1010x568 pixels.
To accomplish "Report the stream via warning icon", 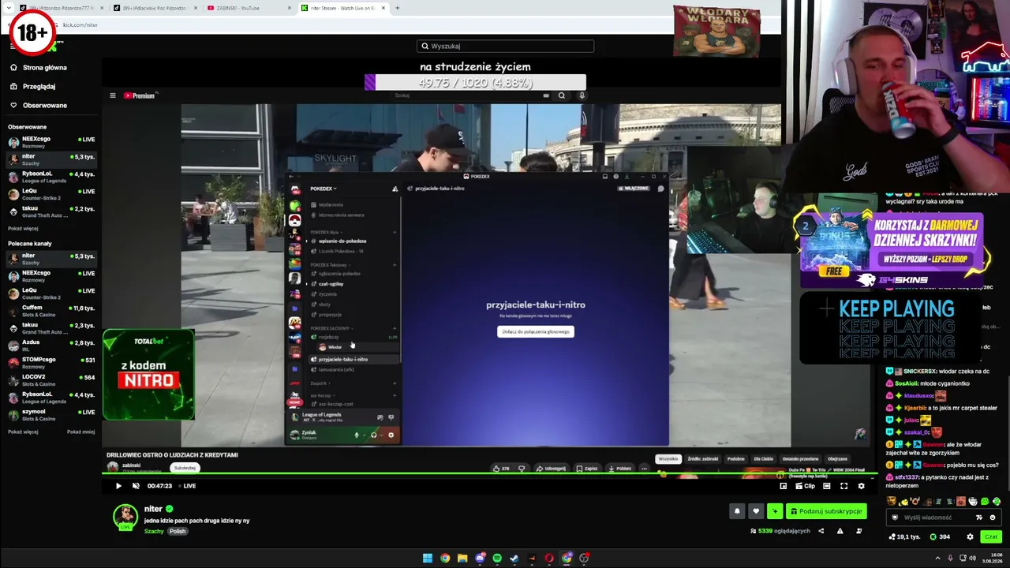I will (x=840, y=531).
